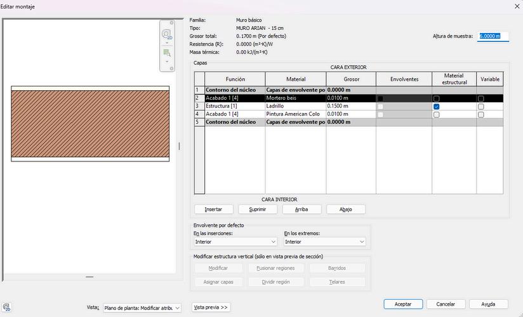523x317 pixels.
Task: Click the Variable column header
Action: point(490,79)
